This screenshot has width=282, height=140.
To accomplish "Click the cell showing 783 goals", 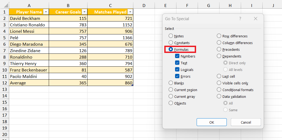I will pyautogui.click(x=68, y=25).
